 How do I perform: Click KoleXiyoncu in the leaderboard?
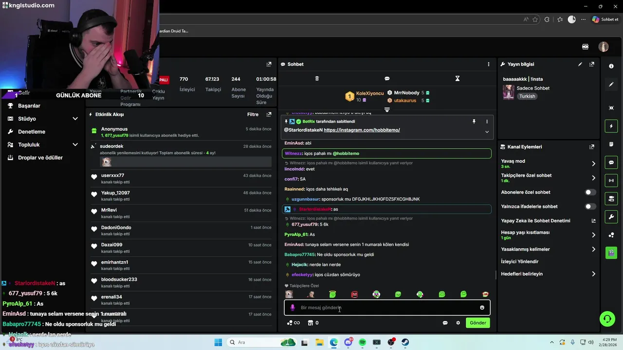click(x=370, y=93)
